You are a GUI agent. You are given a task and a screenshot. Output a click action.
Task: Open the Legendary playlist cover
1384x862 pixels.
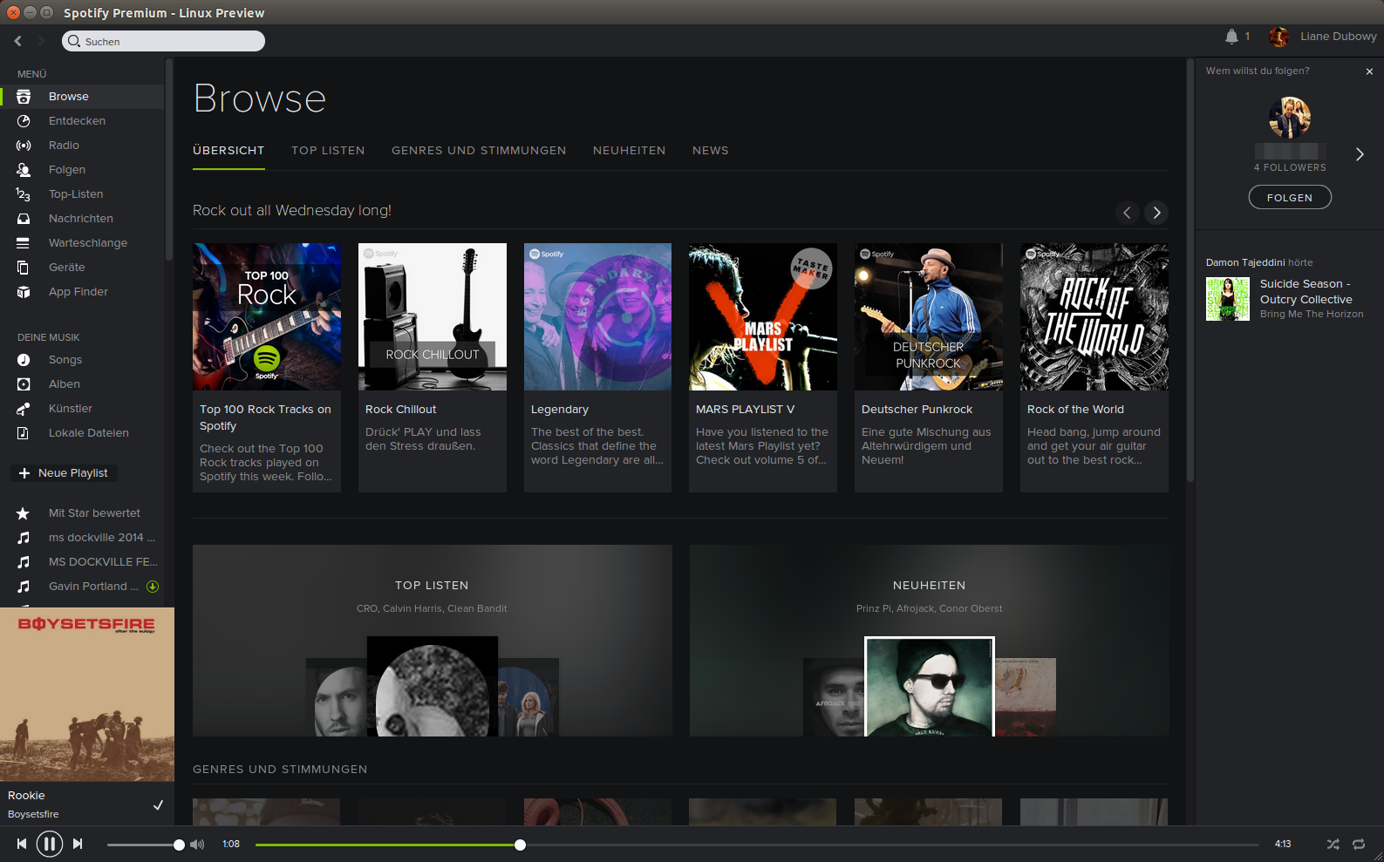pyautogui.click(x=597, y=316)
